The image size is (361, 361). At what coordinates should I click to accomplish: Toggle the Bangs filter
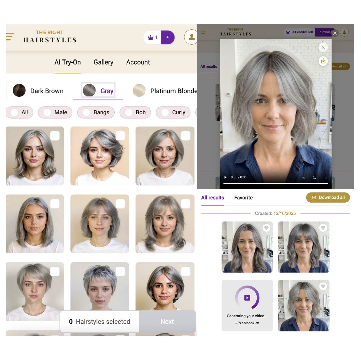(x=96, y=112)
